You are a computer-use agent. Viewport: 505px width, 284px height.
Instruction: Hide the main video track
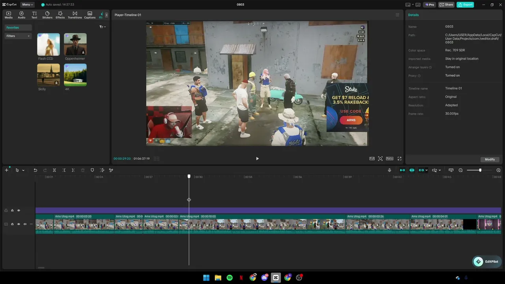tap(19, 224)
